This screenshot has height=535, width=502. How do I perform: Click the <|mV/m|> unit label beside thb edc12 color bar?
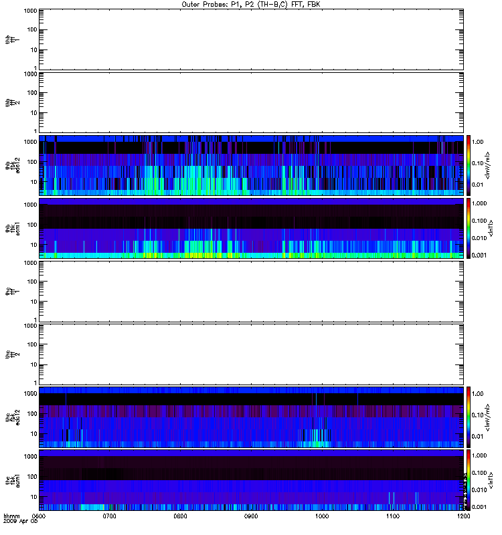[x=488, y=165]
